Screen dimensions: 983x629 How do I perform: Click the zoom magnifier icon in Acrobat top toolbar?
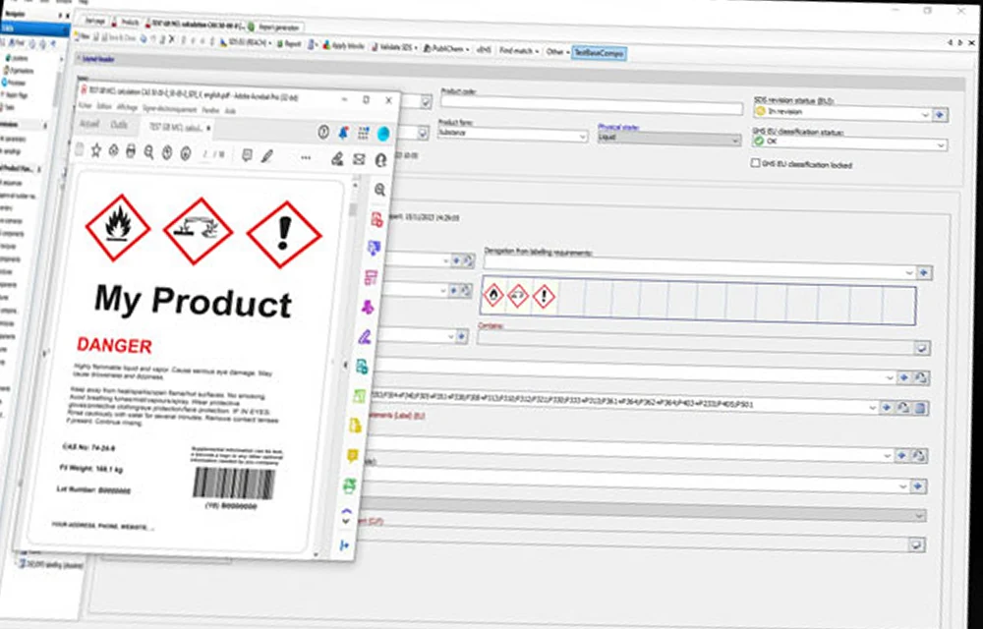click(148, 152)
